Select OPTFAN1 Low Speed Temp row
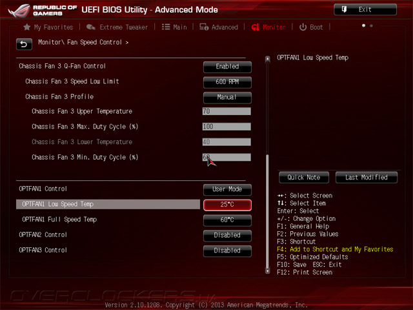 tap(108, 204)
